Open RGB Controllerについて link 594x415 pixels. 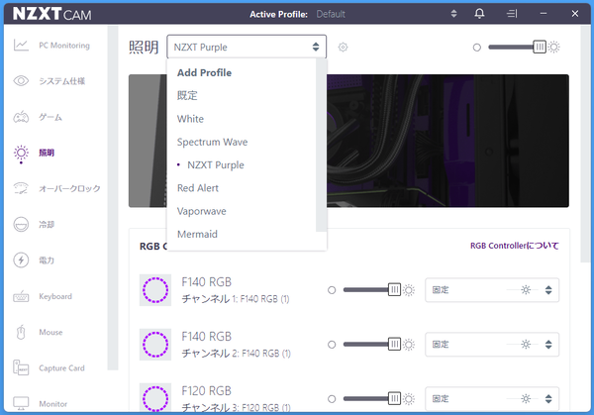tap(515, 246)
